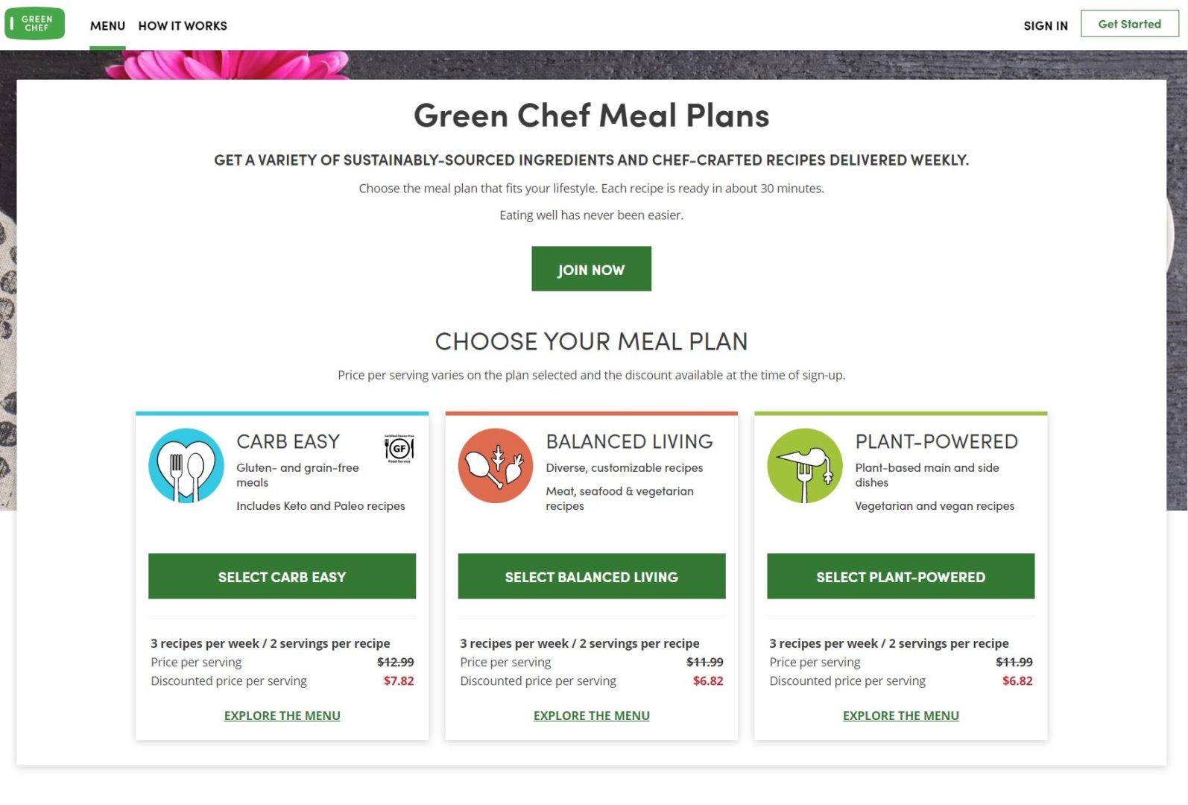Screen dimensions: 1188x805
Task: Select the Plant-Powered plan
Action: [x=900, y=576]
